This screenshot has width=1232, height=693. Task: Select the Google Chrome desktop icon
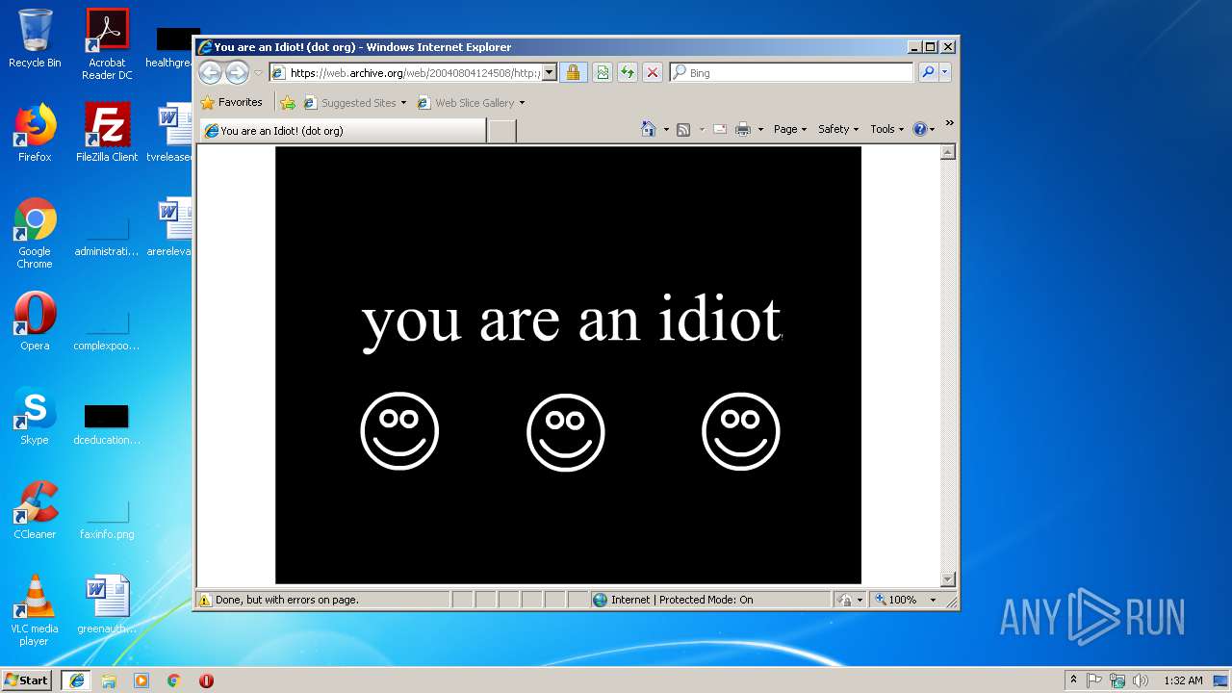pos(35,233)
